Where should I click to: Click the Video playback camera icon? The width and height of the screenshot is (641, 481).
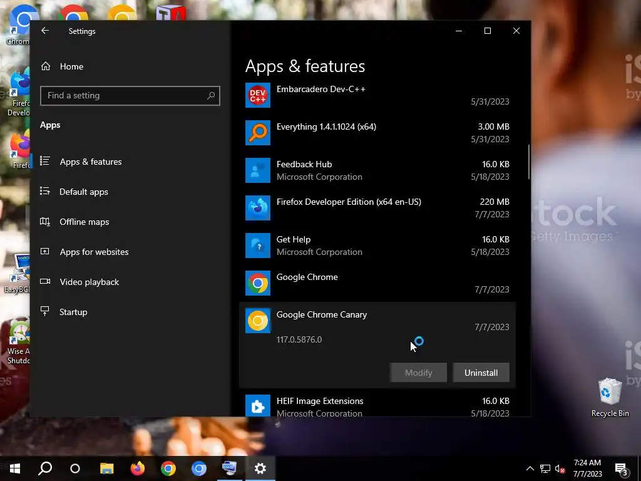pyautogui.click(x=45, y=281)
